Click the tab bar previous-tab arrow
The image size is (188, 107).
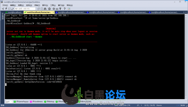click(184, 12)
